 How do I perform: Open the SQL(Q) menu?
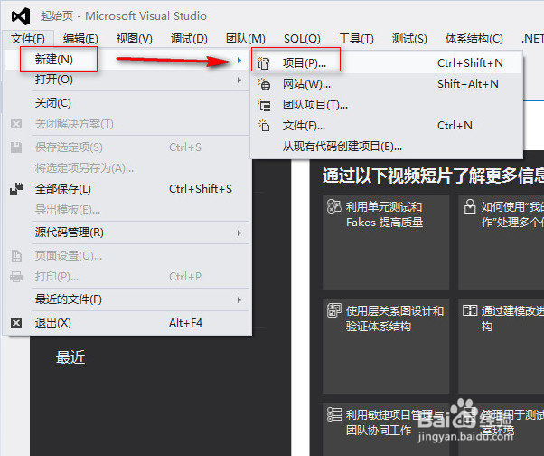[x=302, y=39]
